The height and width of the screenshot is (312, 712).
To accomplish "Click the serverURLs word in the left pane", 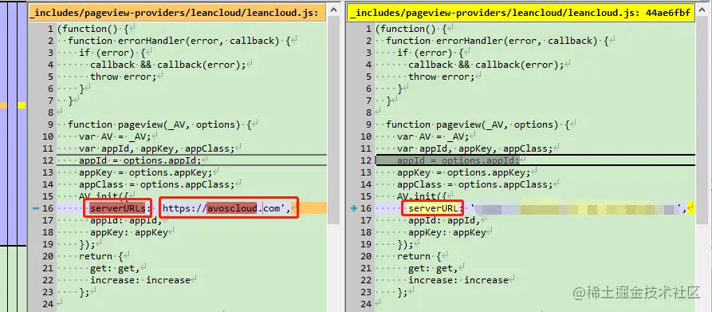I will point(118,208).
